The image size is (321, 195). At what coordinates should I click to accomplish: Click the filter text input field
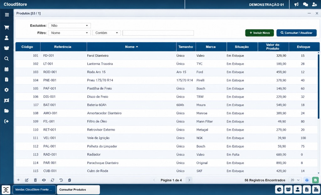coord(158,33)
